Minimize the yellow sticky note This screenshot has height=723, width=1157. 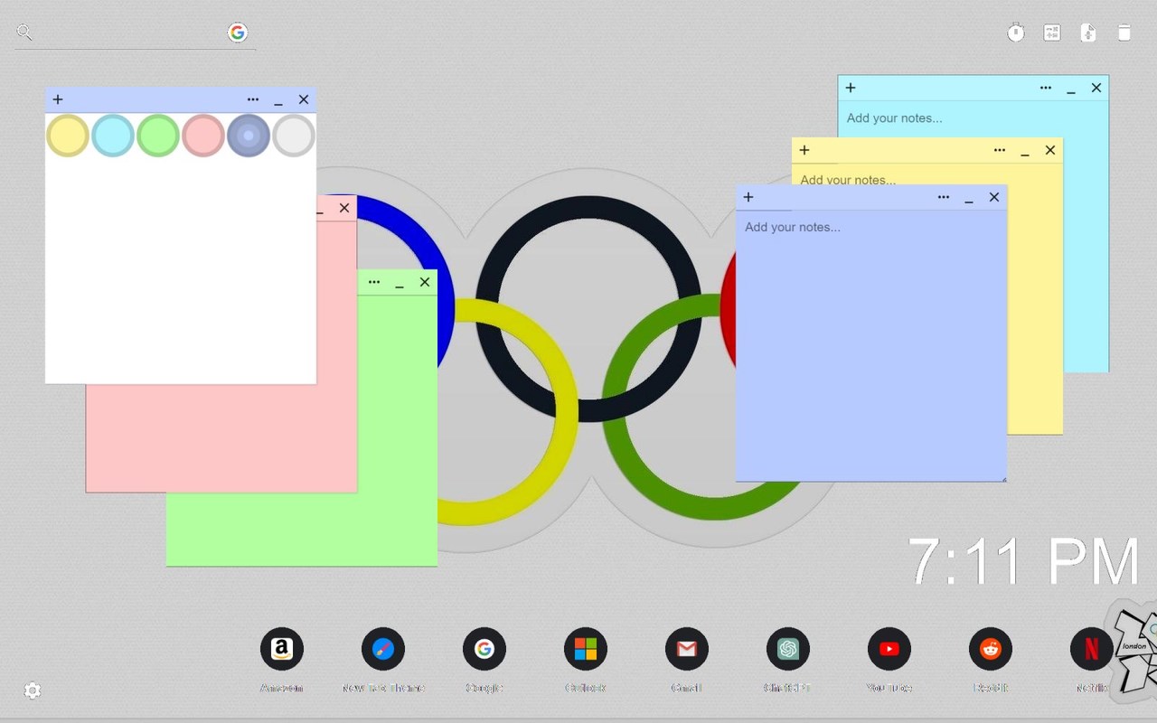[1025, 150]
